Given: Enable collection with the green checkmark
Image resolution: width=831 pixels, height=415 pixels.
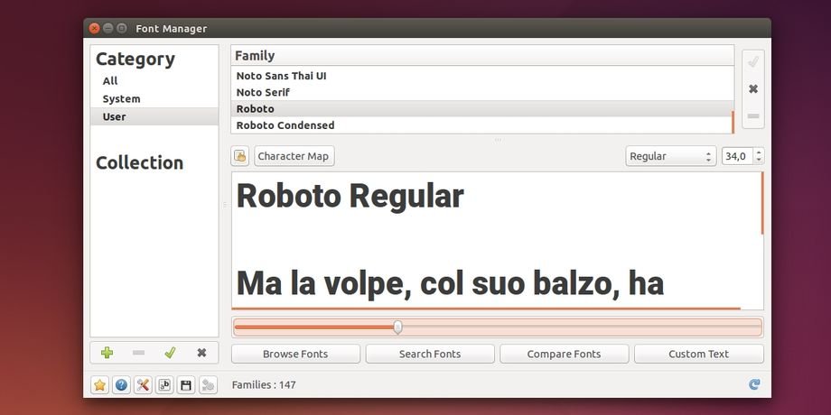Looking at the screenshot, I should click(170, 353).
